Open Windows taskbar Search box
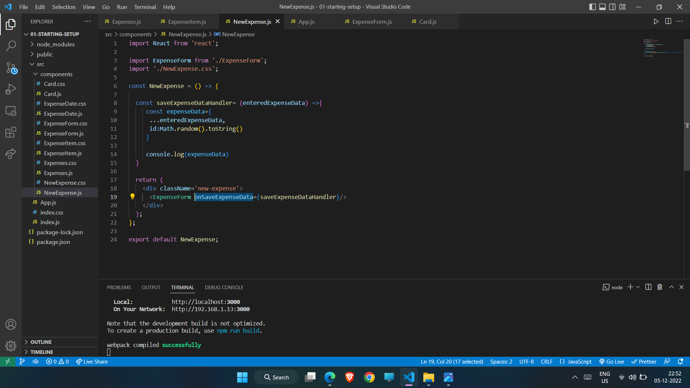690x388 pixels. pos(276,377)
